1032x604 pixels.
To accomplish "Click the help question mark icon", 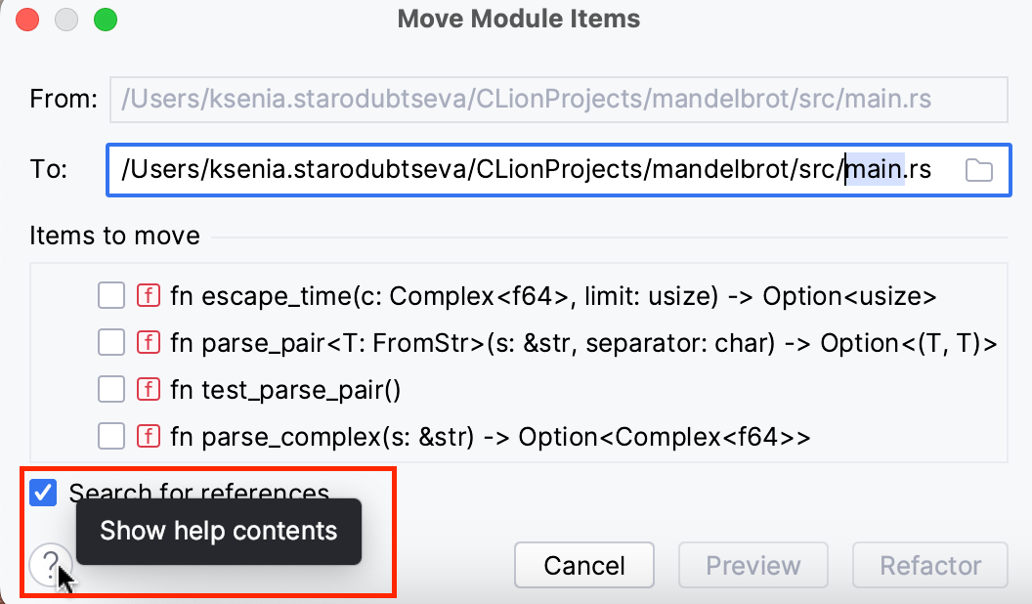I will click(x=50, y=566).
